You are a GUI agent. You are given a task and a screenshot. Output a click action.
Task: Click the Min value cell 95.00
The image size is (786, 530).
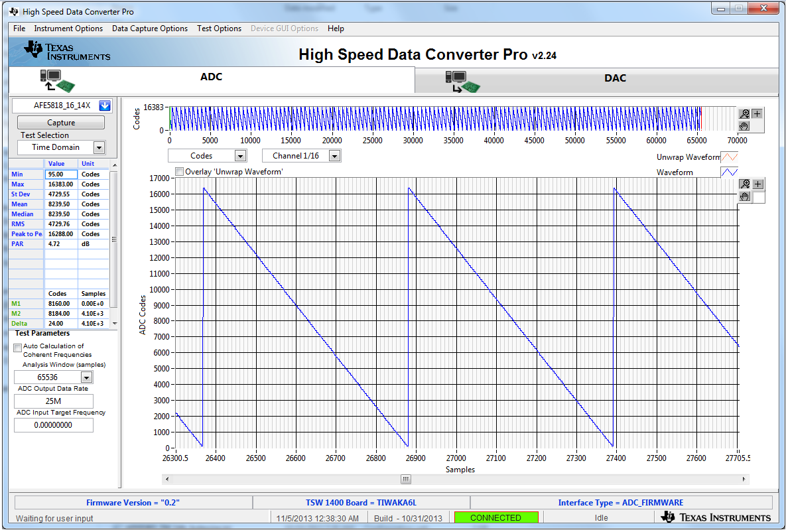pos(61,174)
